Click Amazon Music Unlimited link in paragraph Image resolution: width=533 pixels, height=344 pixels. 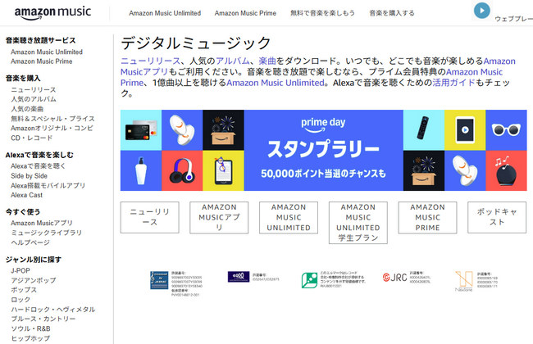pyautogui.click(x=276, y=83)
